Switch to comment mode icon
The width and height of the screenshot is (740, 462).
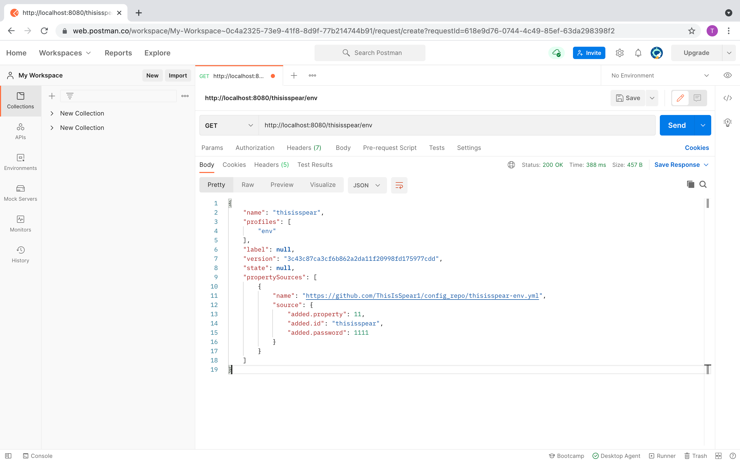click(697, 98)
